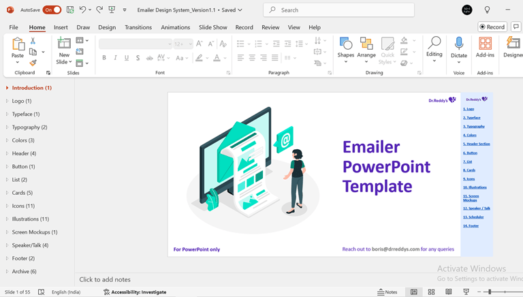Open the Insert tab

[x=61, y=27]
